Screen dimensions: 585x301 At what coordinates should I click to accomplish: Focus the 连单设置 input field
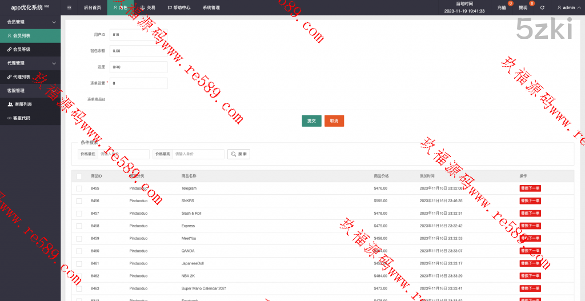[138, 83]
